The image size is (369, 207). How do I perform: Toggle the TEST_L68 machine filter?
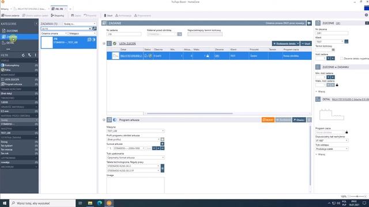click(x=19, y=133)
